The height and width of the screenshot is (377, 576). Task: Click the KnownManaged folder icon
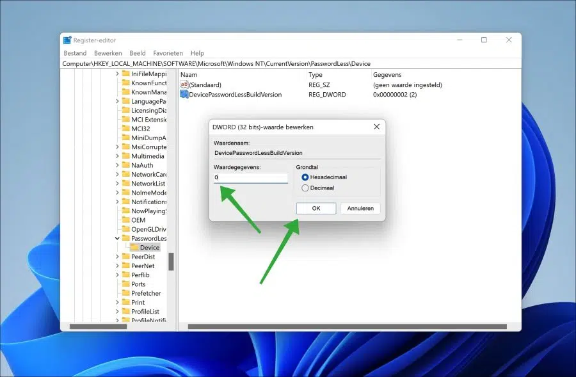pos(126,92)
